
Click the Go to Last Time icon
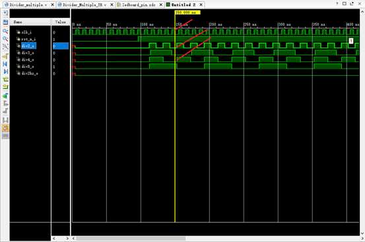pyautogui.click(x=5, y=71)
